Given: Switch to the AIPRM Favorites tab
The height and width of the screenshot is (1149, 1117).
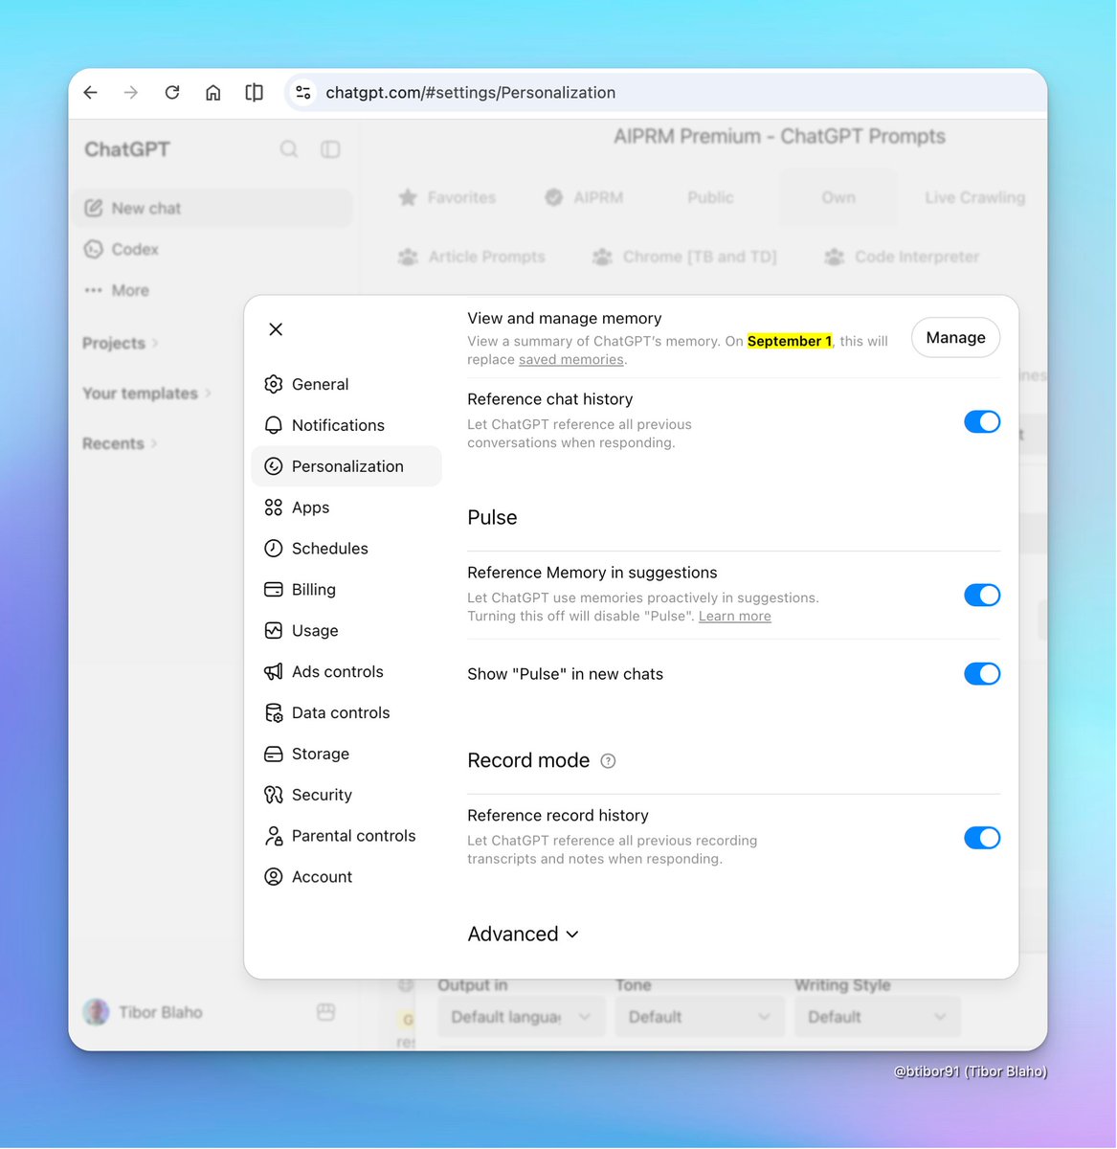Looking at the screenshot, I should click(x=447, y=198).
